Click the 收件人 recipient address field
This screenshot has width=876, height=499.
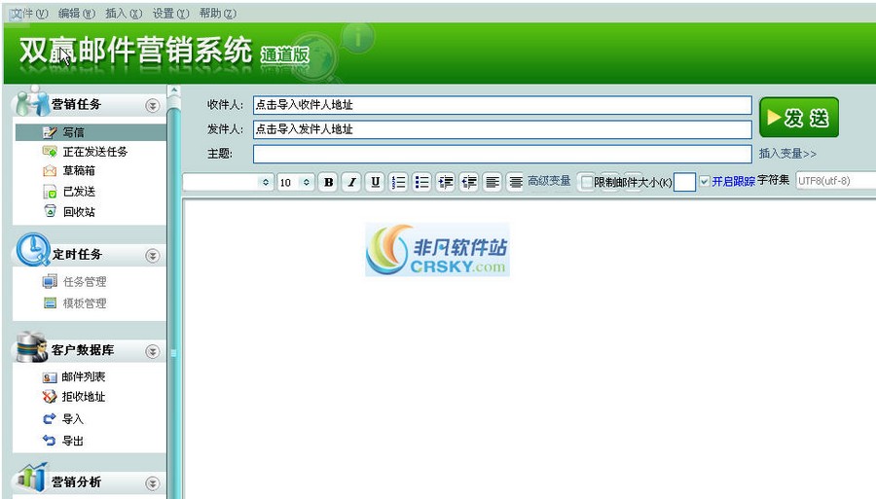coord(502,105)
